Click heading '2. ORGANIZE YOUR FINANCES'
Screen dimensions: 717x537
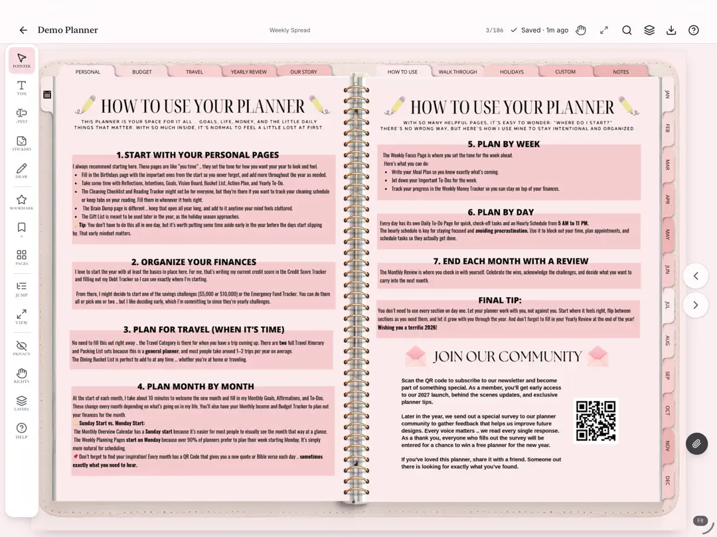[194, 262]
